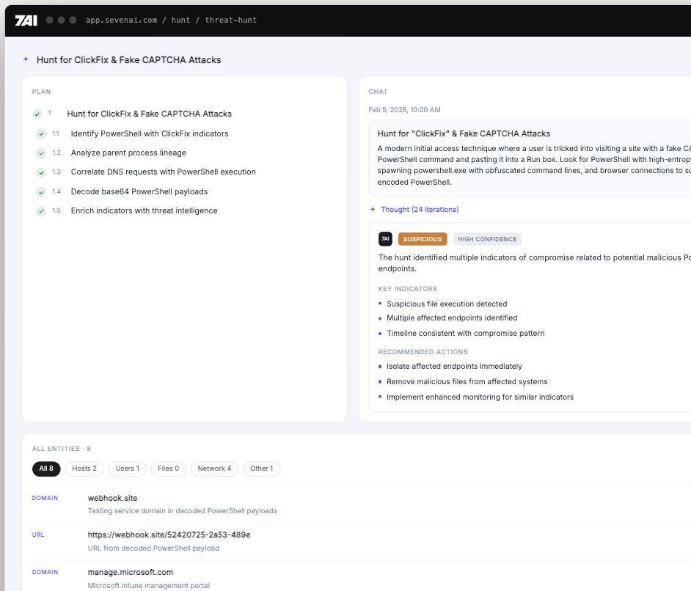Click the HIGH CONFIDENCE badge

pyautogui.click(x=487, y=239)
